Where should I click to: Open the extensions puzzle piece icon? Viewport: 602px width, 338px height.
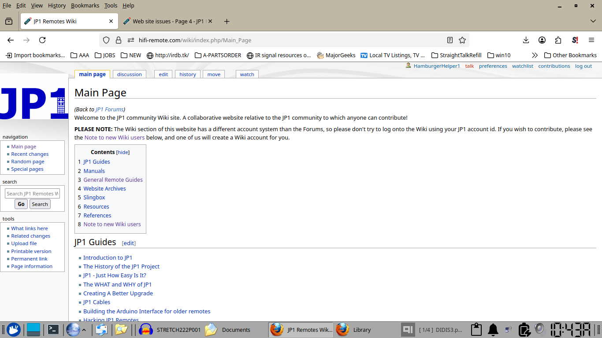(x=558, y=40)
